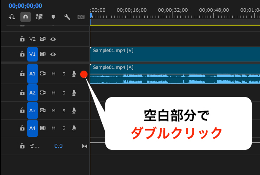Click the blue playhead marker on ruler
260x175 pixels.
click(91, 16)
